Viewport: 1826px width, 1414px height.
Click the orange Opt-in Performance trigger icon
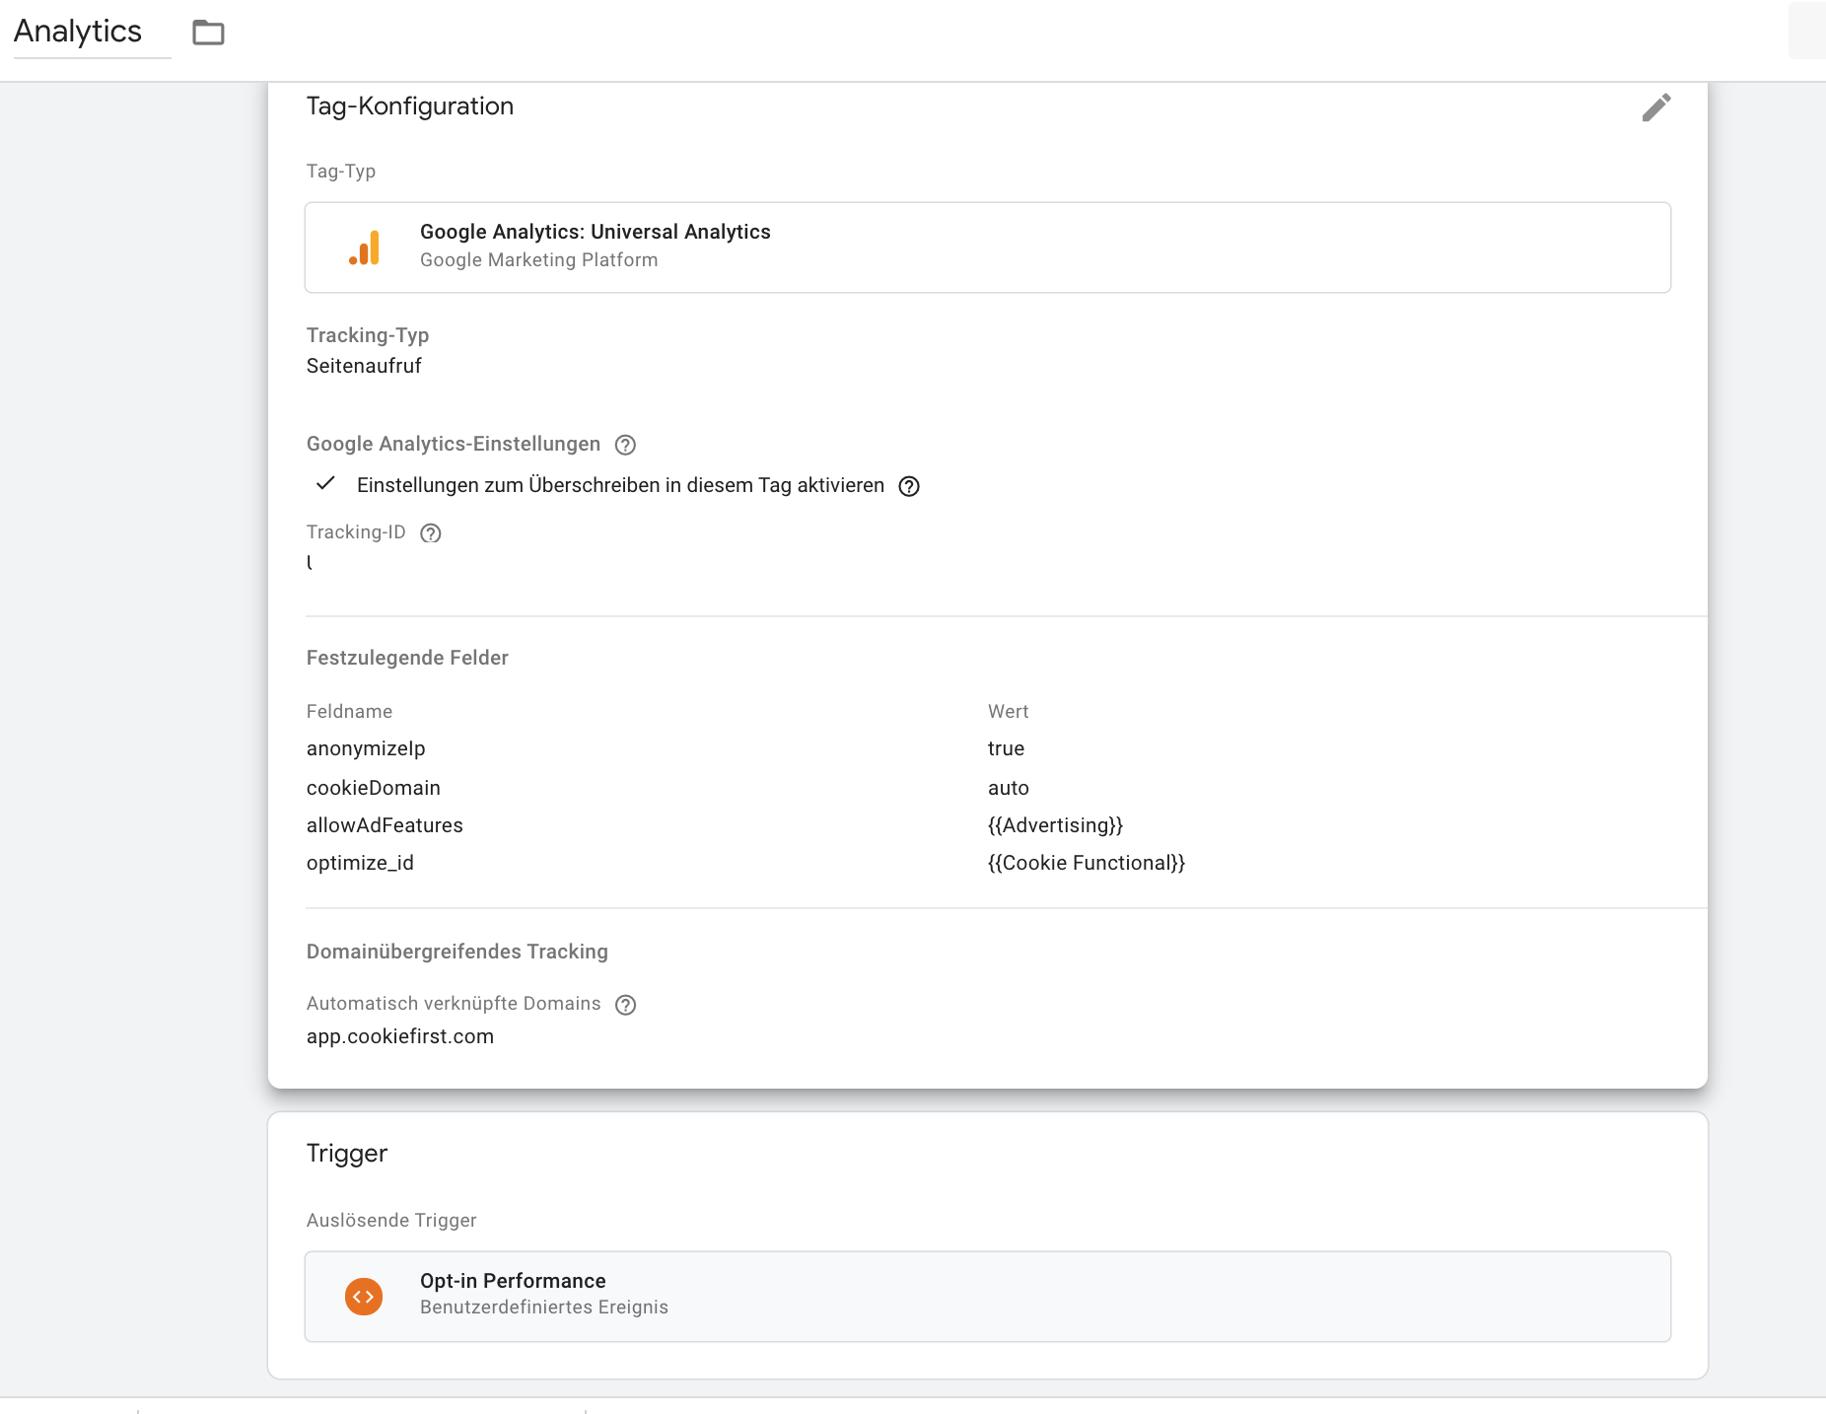pos(364,1297)
